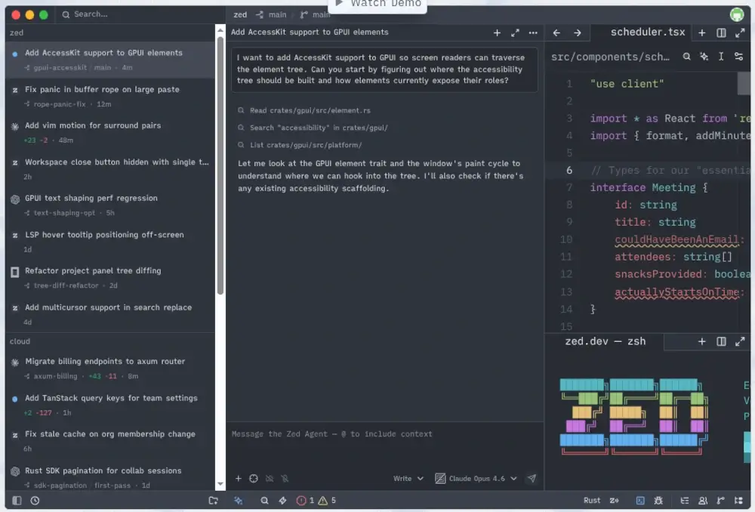Open thread Workspace close button hidden
The width and height of the screenshot is (755, 512).
click(110, 169)
